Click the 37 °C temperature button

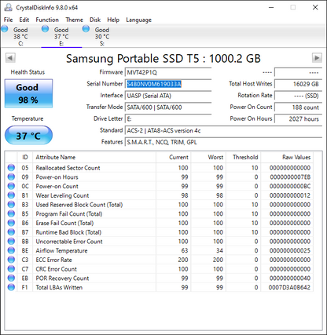tap(28, 135)
